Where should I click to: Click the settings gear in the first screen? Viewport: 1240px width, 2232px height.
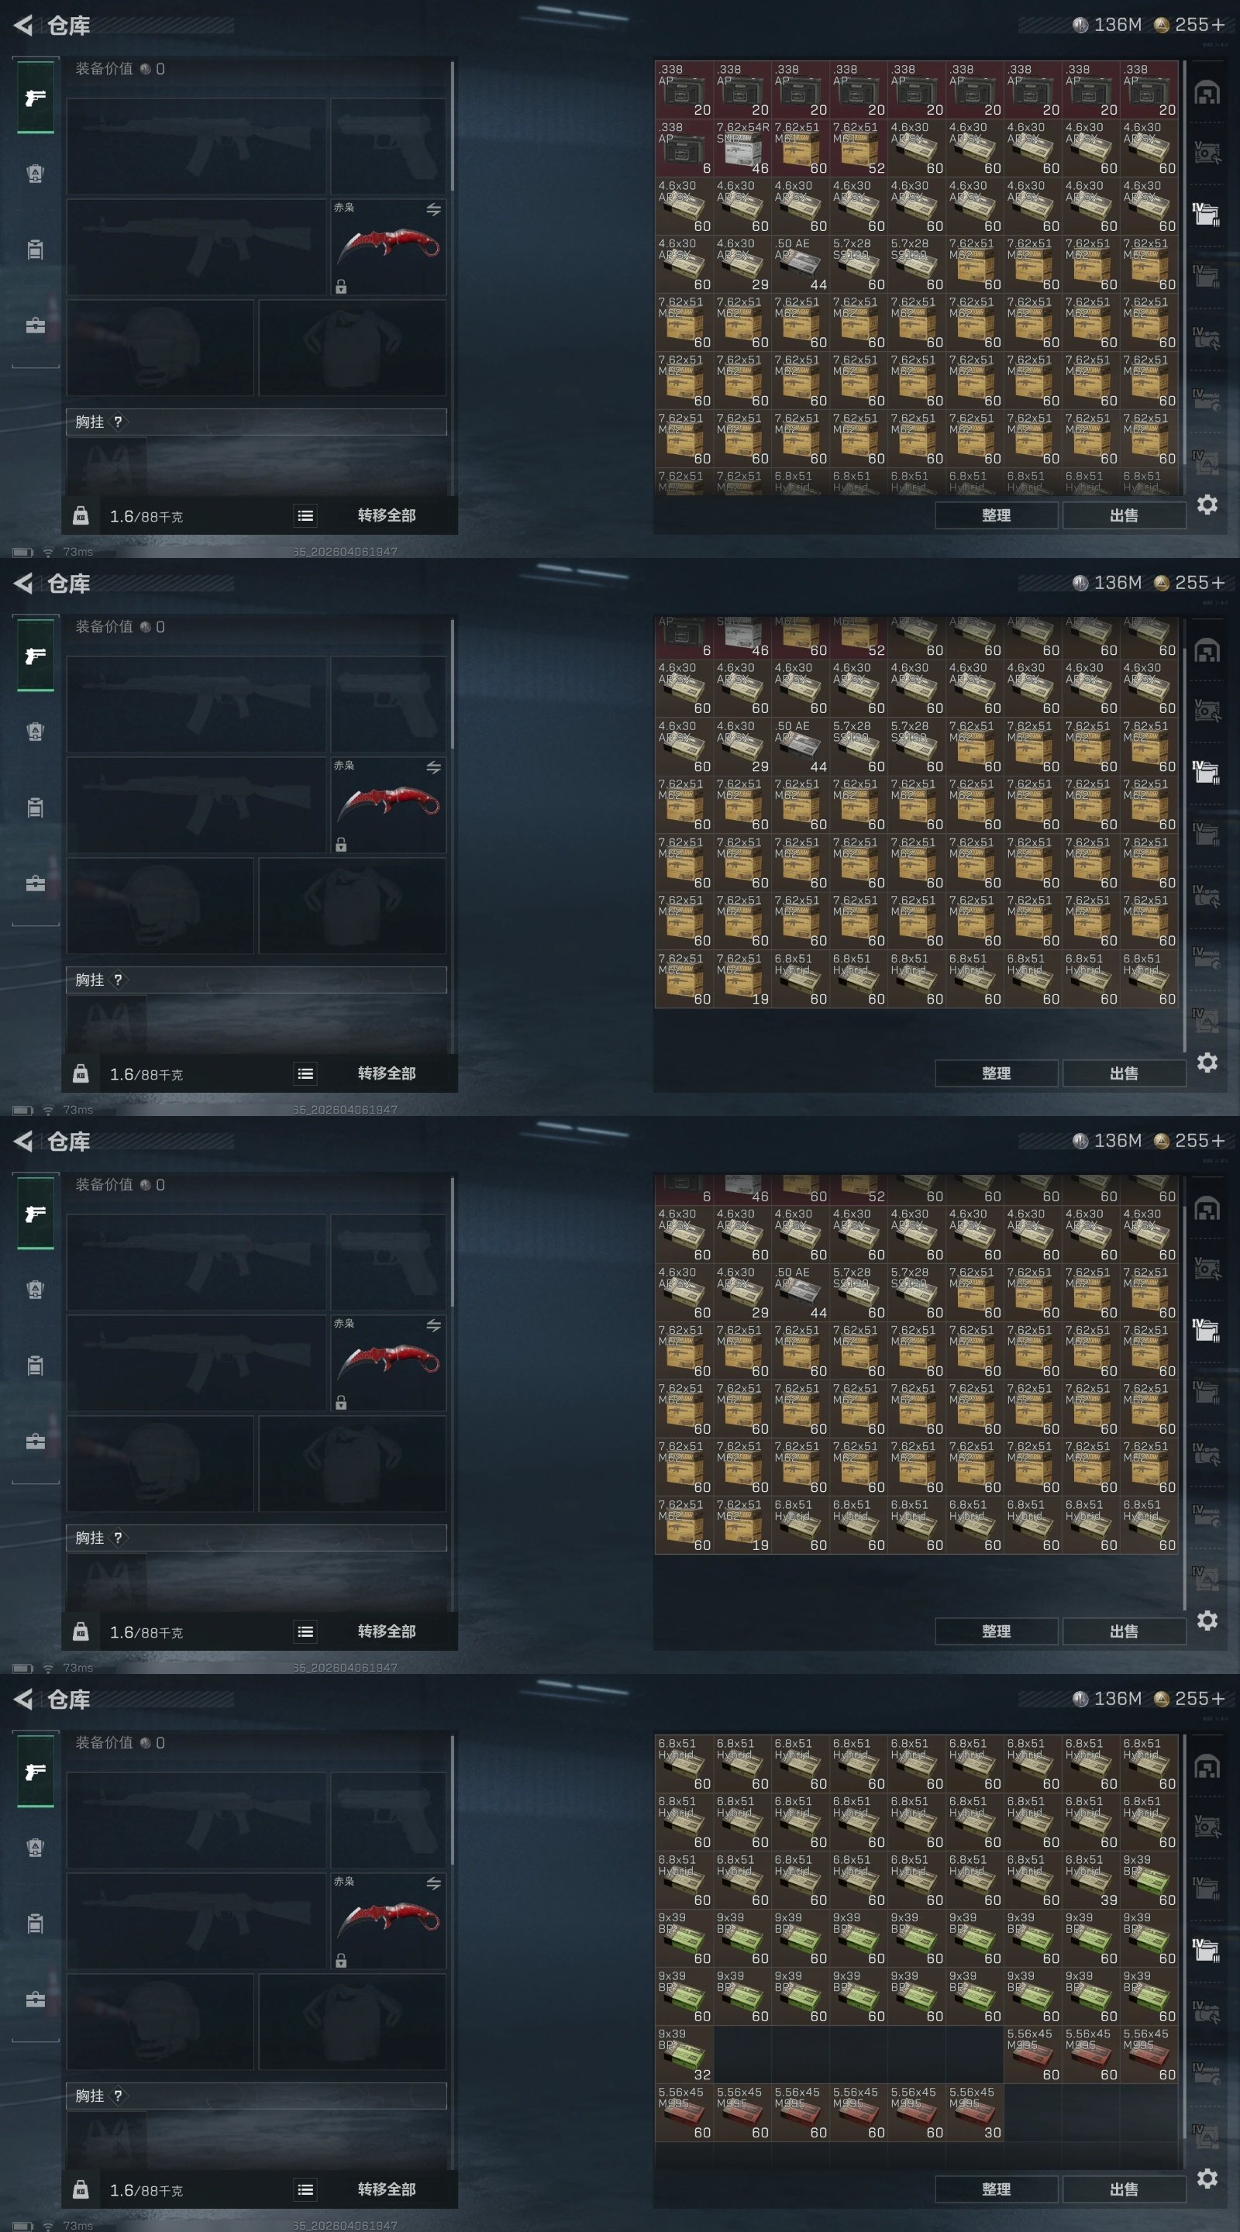1207,505
